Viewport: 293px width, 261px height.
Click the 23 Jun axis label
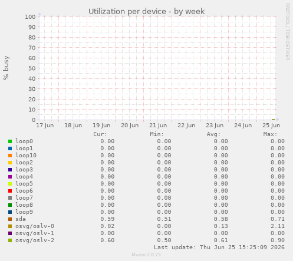click(x=215, y=125)
